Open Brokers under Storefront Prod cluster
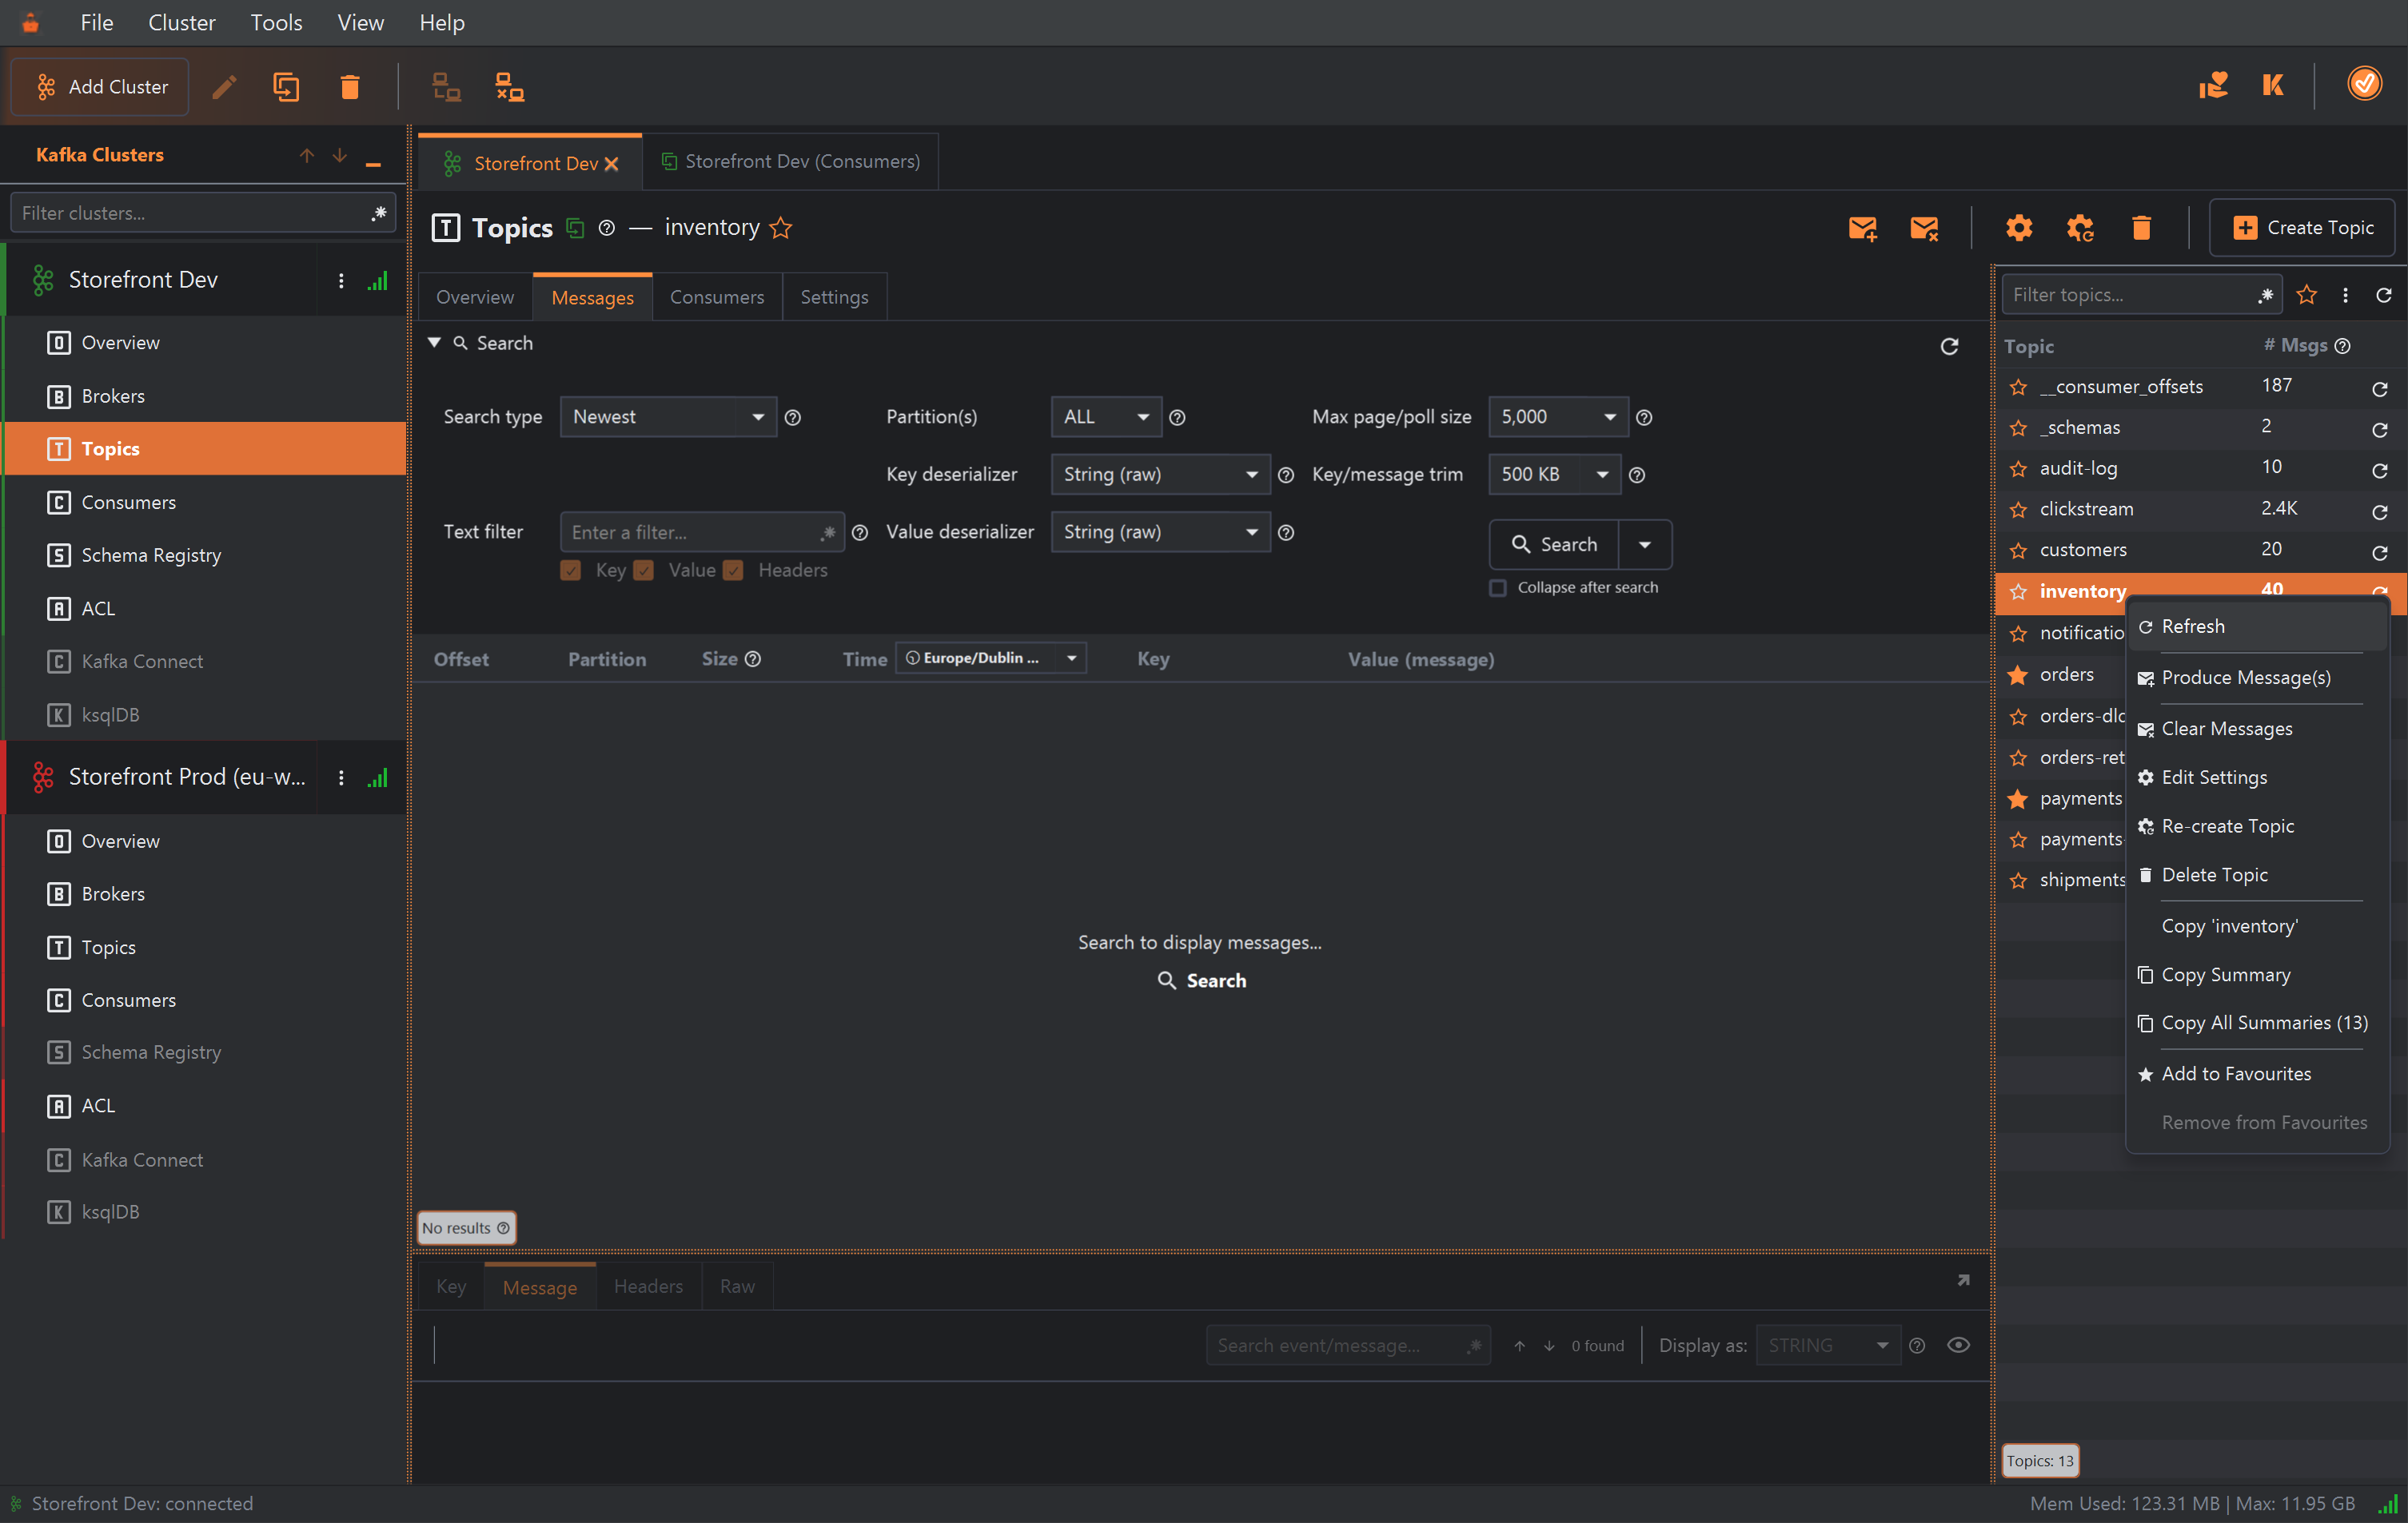Viewport: 2408px width, 1523px height. click(x=112, y=894)
